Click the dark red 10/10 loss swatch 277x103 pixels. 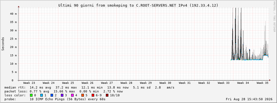pos(107,95)
